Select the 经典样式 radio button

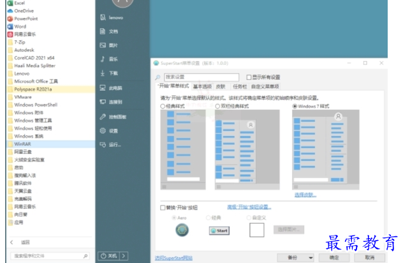[x=163, y=106]
